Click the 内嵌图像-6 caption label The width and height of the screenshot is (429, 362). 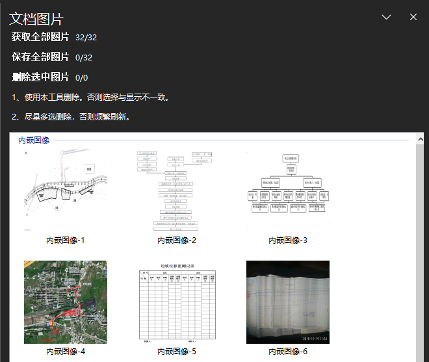(x=288, y=352)
